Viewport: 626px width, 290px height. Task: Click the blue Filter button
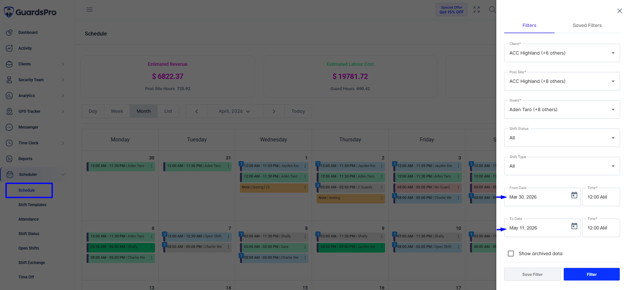591,274
